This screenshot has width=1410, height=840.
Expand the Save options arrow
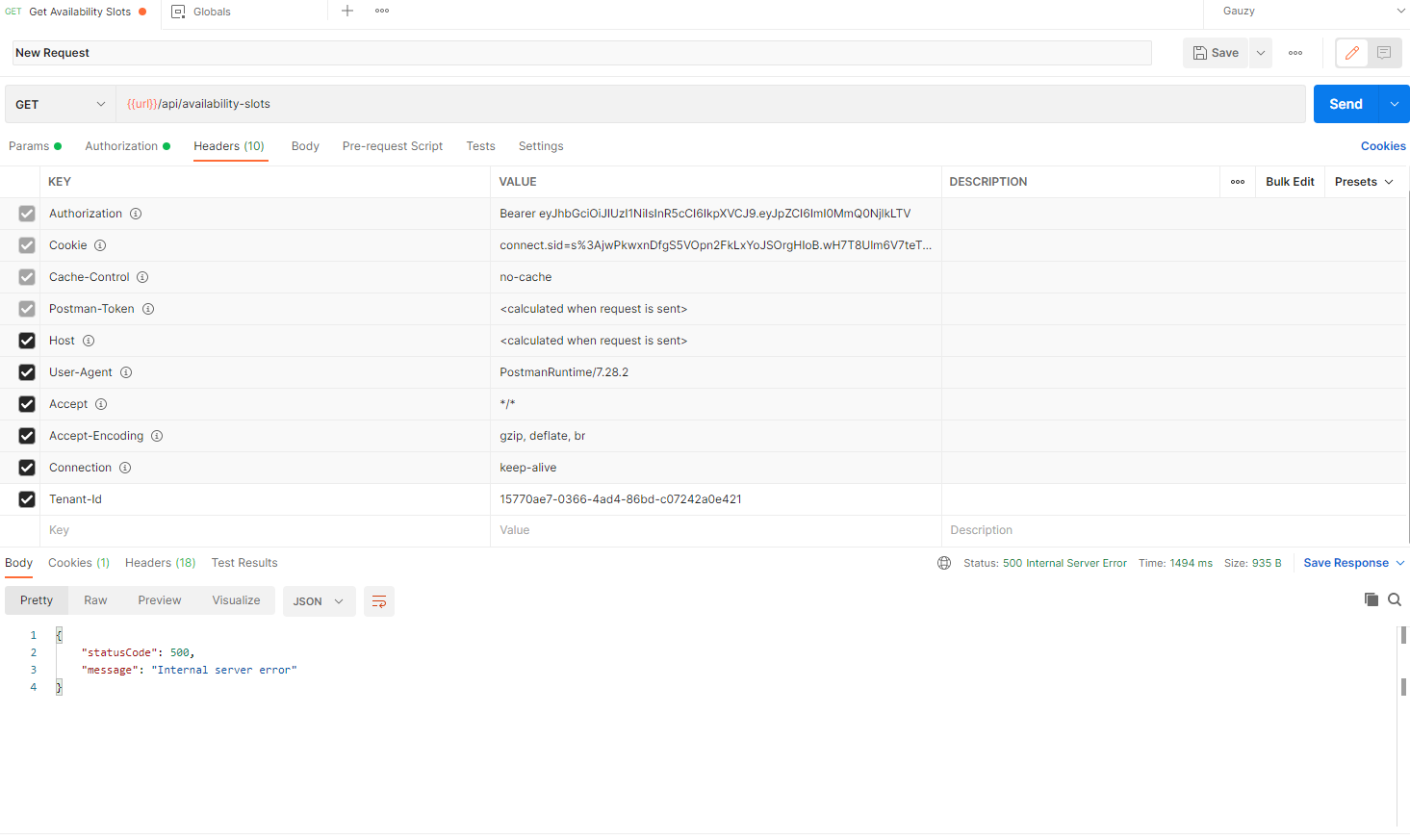pos(1261,53)
